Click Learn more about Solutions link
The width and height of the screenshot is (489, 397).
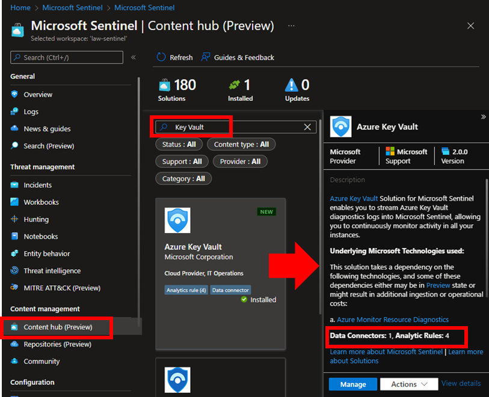pos(407,356)
